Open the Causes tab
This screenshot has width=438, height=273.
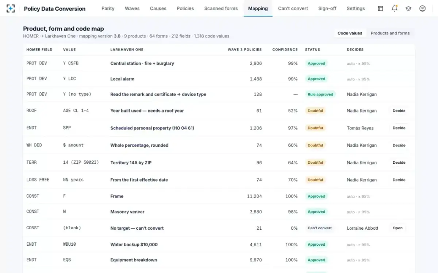tap(158, 8)
